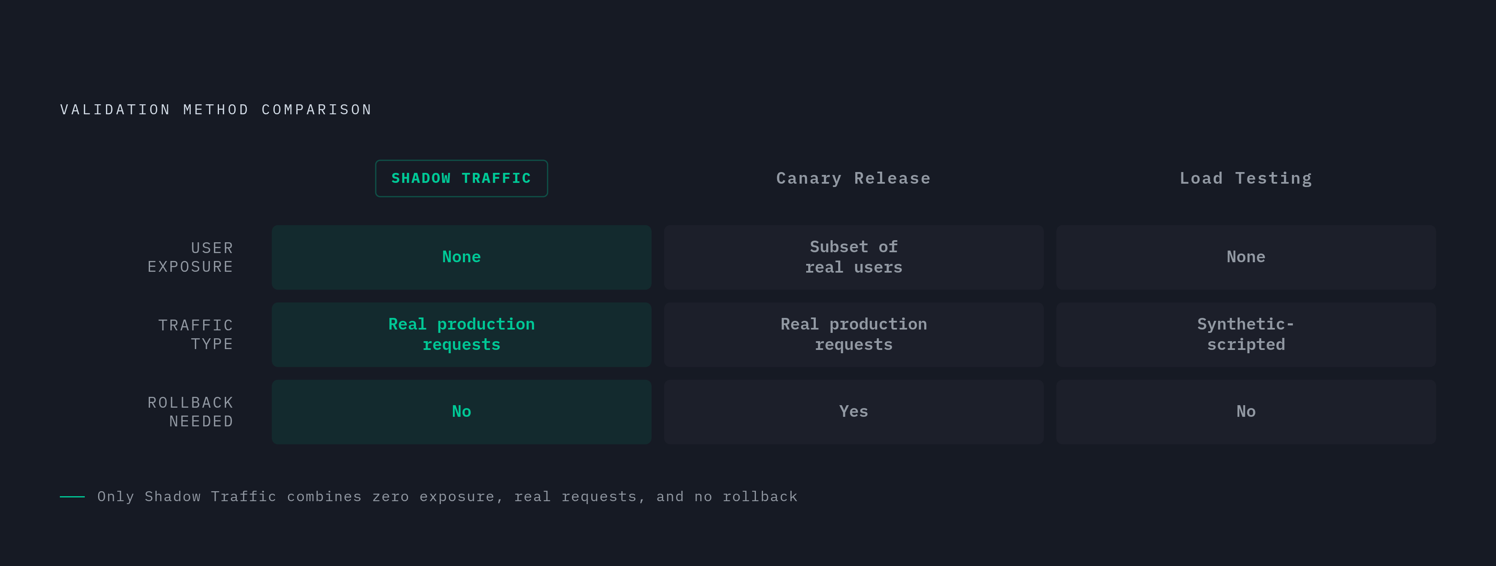Select Shadow Traffic's Real production requests cell

coord(461,335)
